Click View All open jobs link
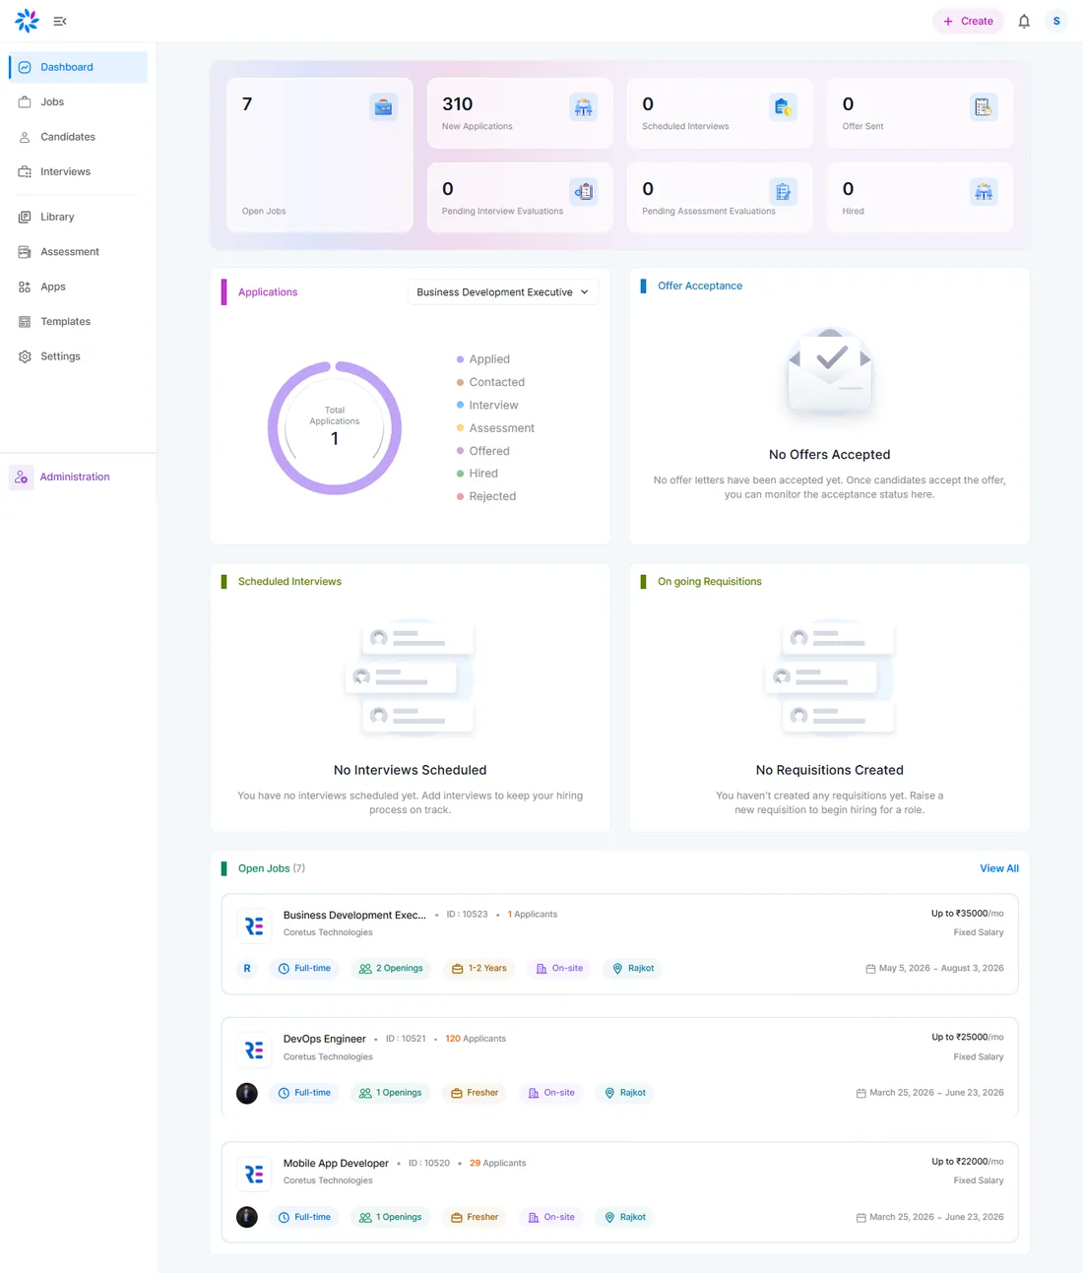 [x=999, y=868]
